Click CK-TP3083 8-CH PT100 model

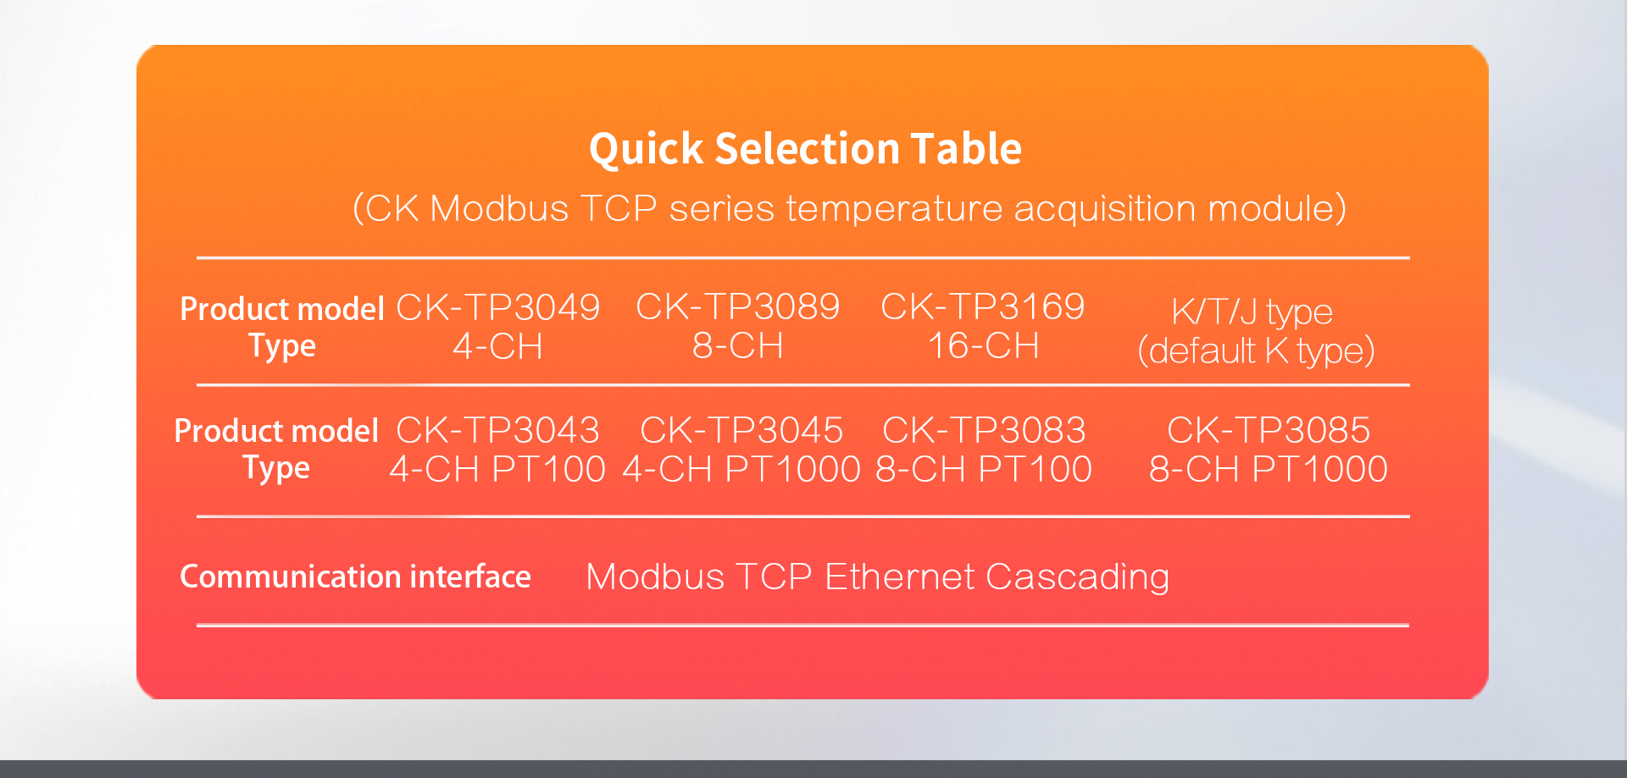coord(984,450)
